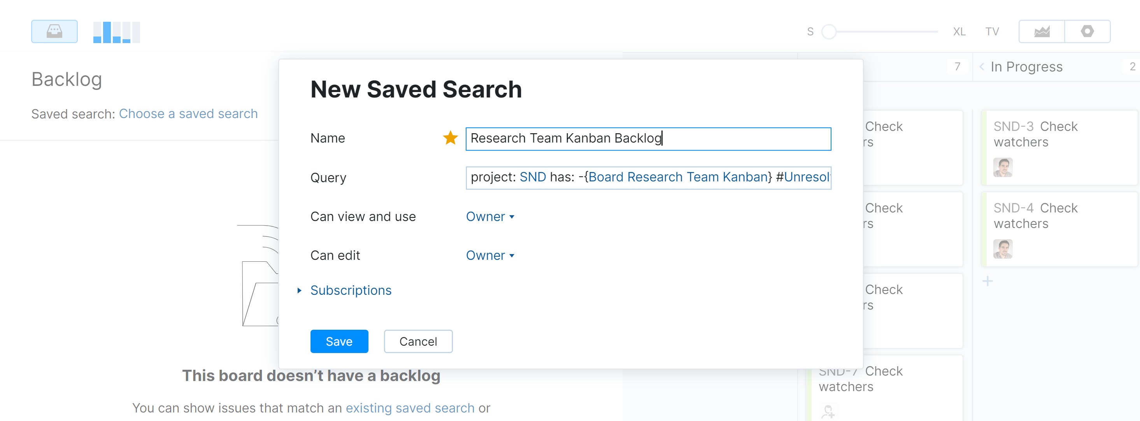Screen dimensions: 1140x421
Task: Collapse the In Progress column
Action: (982, 67)
